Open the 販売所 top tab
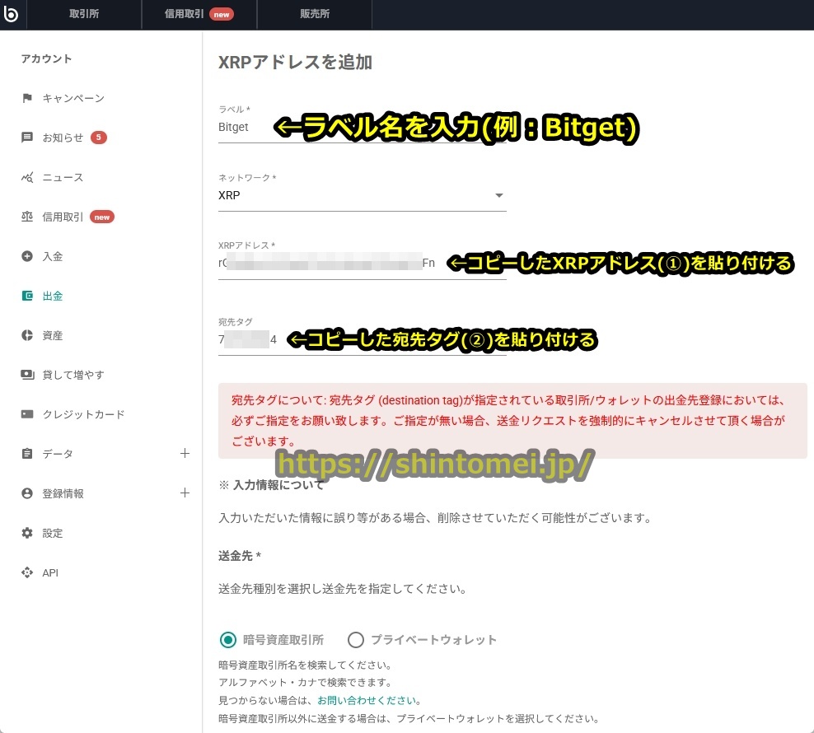Image resolution: width=814 pixels, height=733 pixels. pos(315,14)
